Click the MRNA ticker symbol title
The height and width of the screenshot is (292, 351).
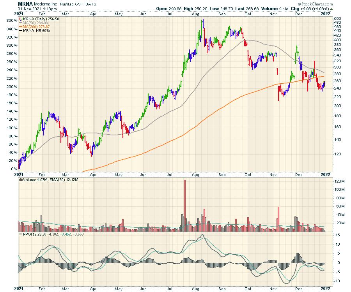pyautogui.click(x=25, y=3)
